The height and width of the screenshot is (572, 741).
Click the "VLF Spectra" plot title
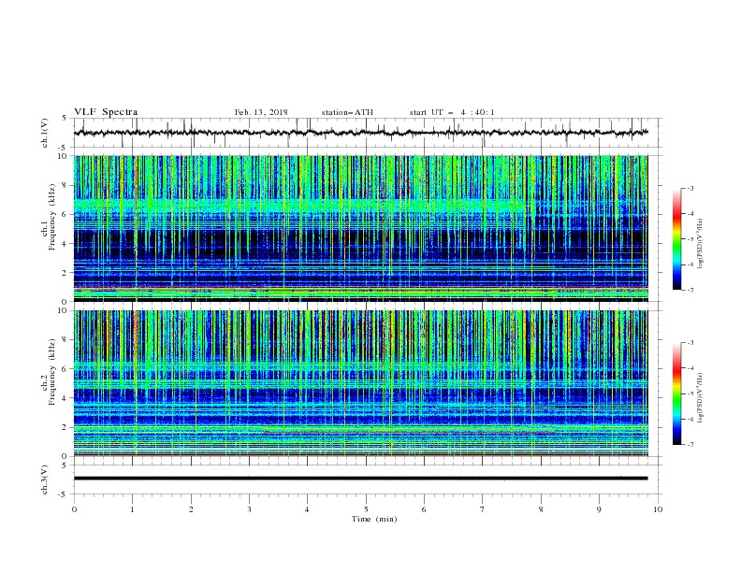[x=106, y=112]
